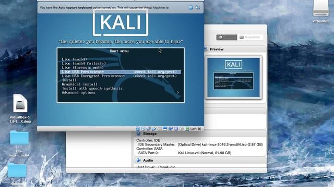Click the Audio section header

pos(200,161)
